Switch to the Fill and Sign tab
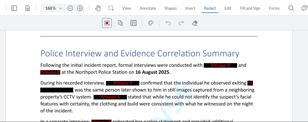Image resolution: width=308 pixels, height=122 pixels. click(250, 8)
